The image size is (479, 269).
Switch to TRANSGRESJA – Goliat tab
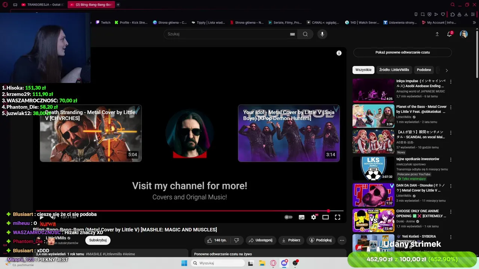tap(43, 5)
